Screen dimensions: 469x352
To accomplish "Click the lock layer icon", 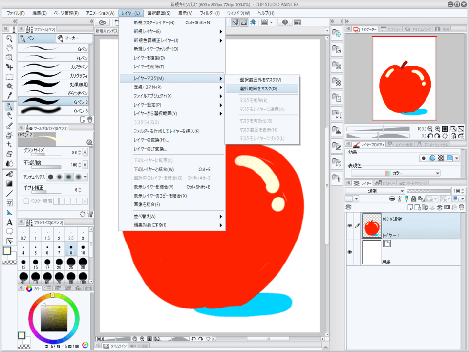I will tap(414, 198).
